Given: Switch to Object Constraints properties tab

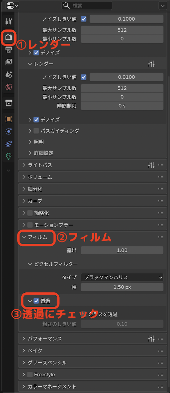Looking at the screenshot, I should [9, 144].
